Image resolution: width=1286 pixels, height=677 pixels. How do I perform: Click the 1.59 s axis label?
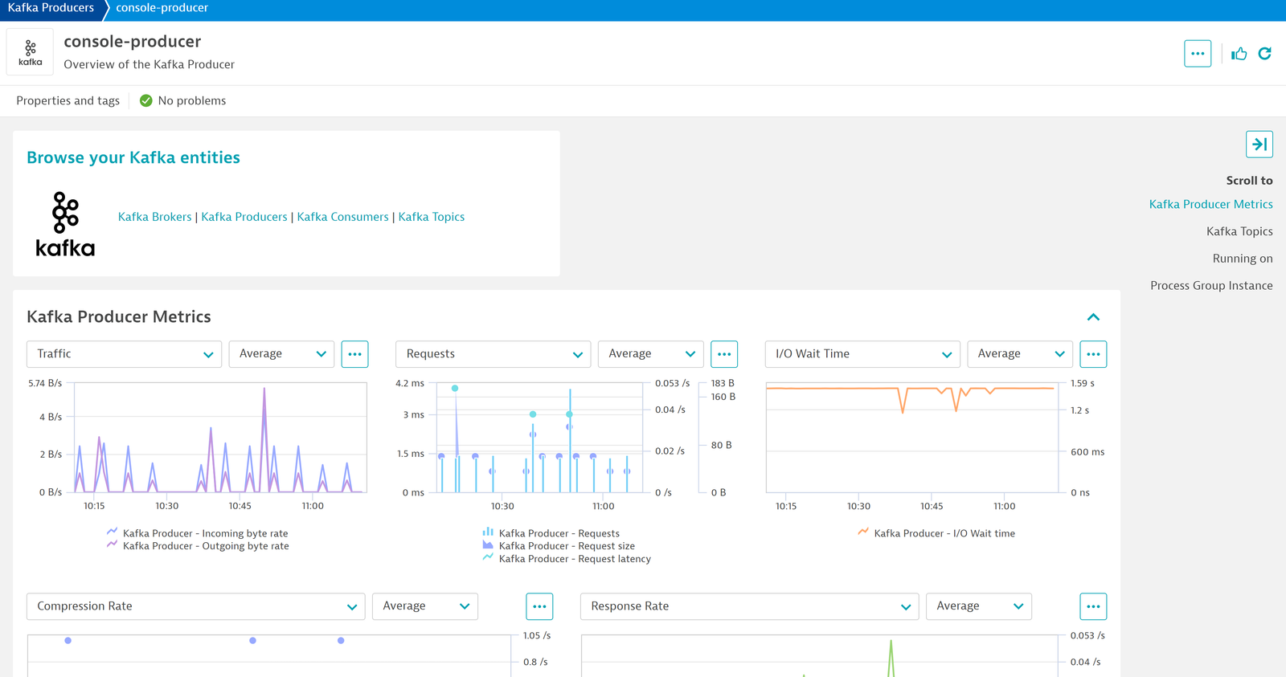[1083, 383]
